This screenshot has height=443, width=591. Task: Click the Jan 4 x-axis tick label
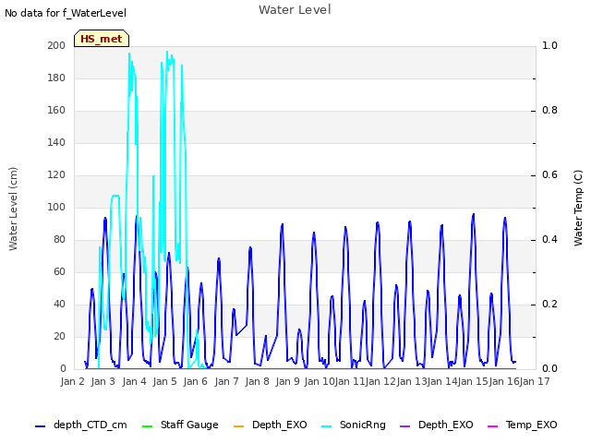(134, 381)
